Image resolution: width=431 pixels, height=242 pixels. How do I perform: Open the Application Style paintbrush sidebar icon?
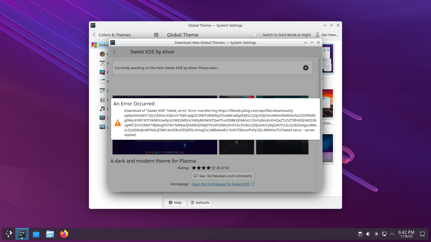(x=102, y=63)
